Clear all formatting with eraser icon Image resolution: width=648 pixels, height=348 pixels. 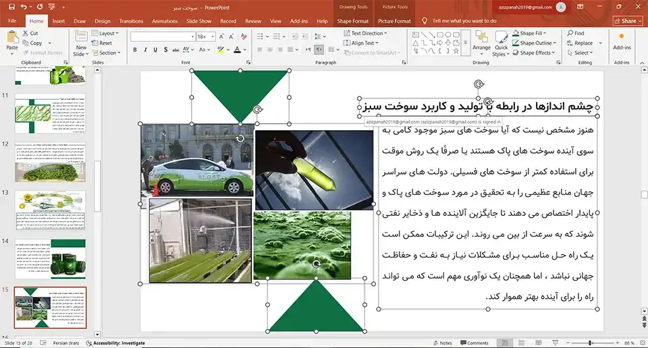click(244, 36)
